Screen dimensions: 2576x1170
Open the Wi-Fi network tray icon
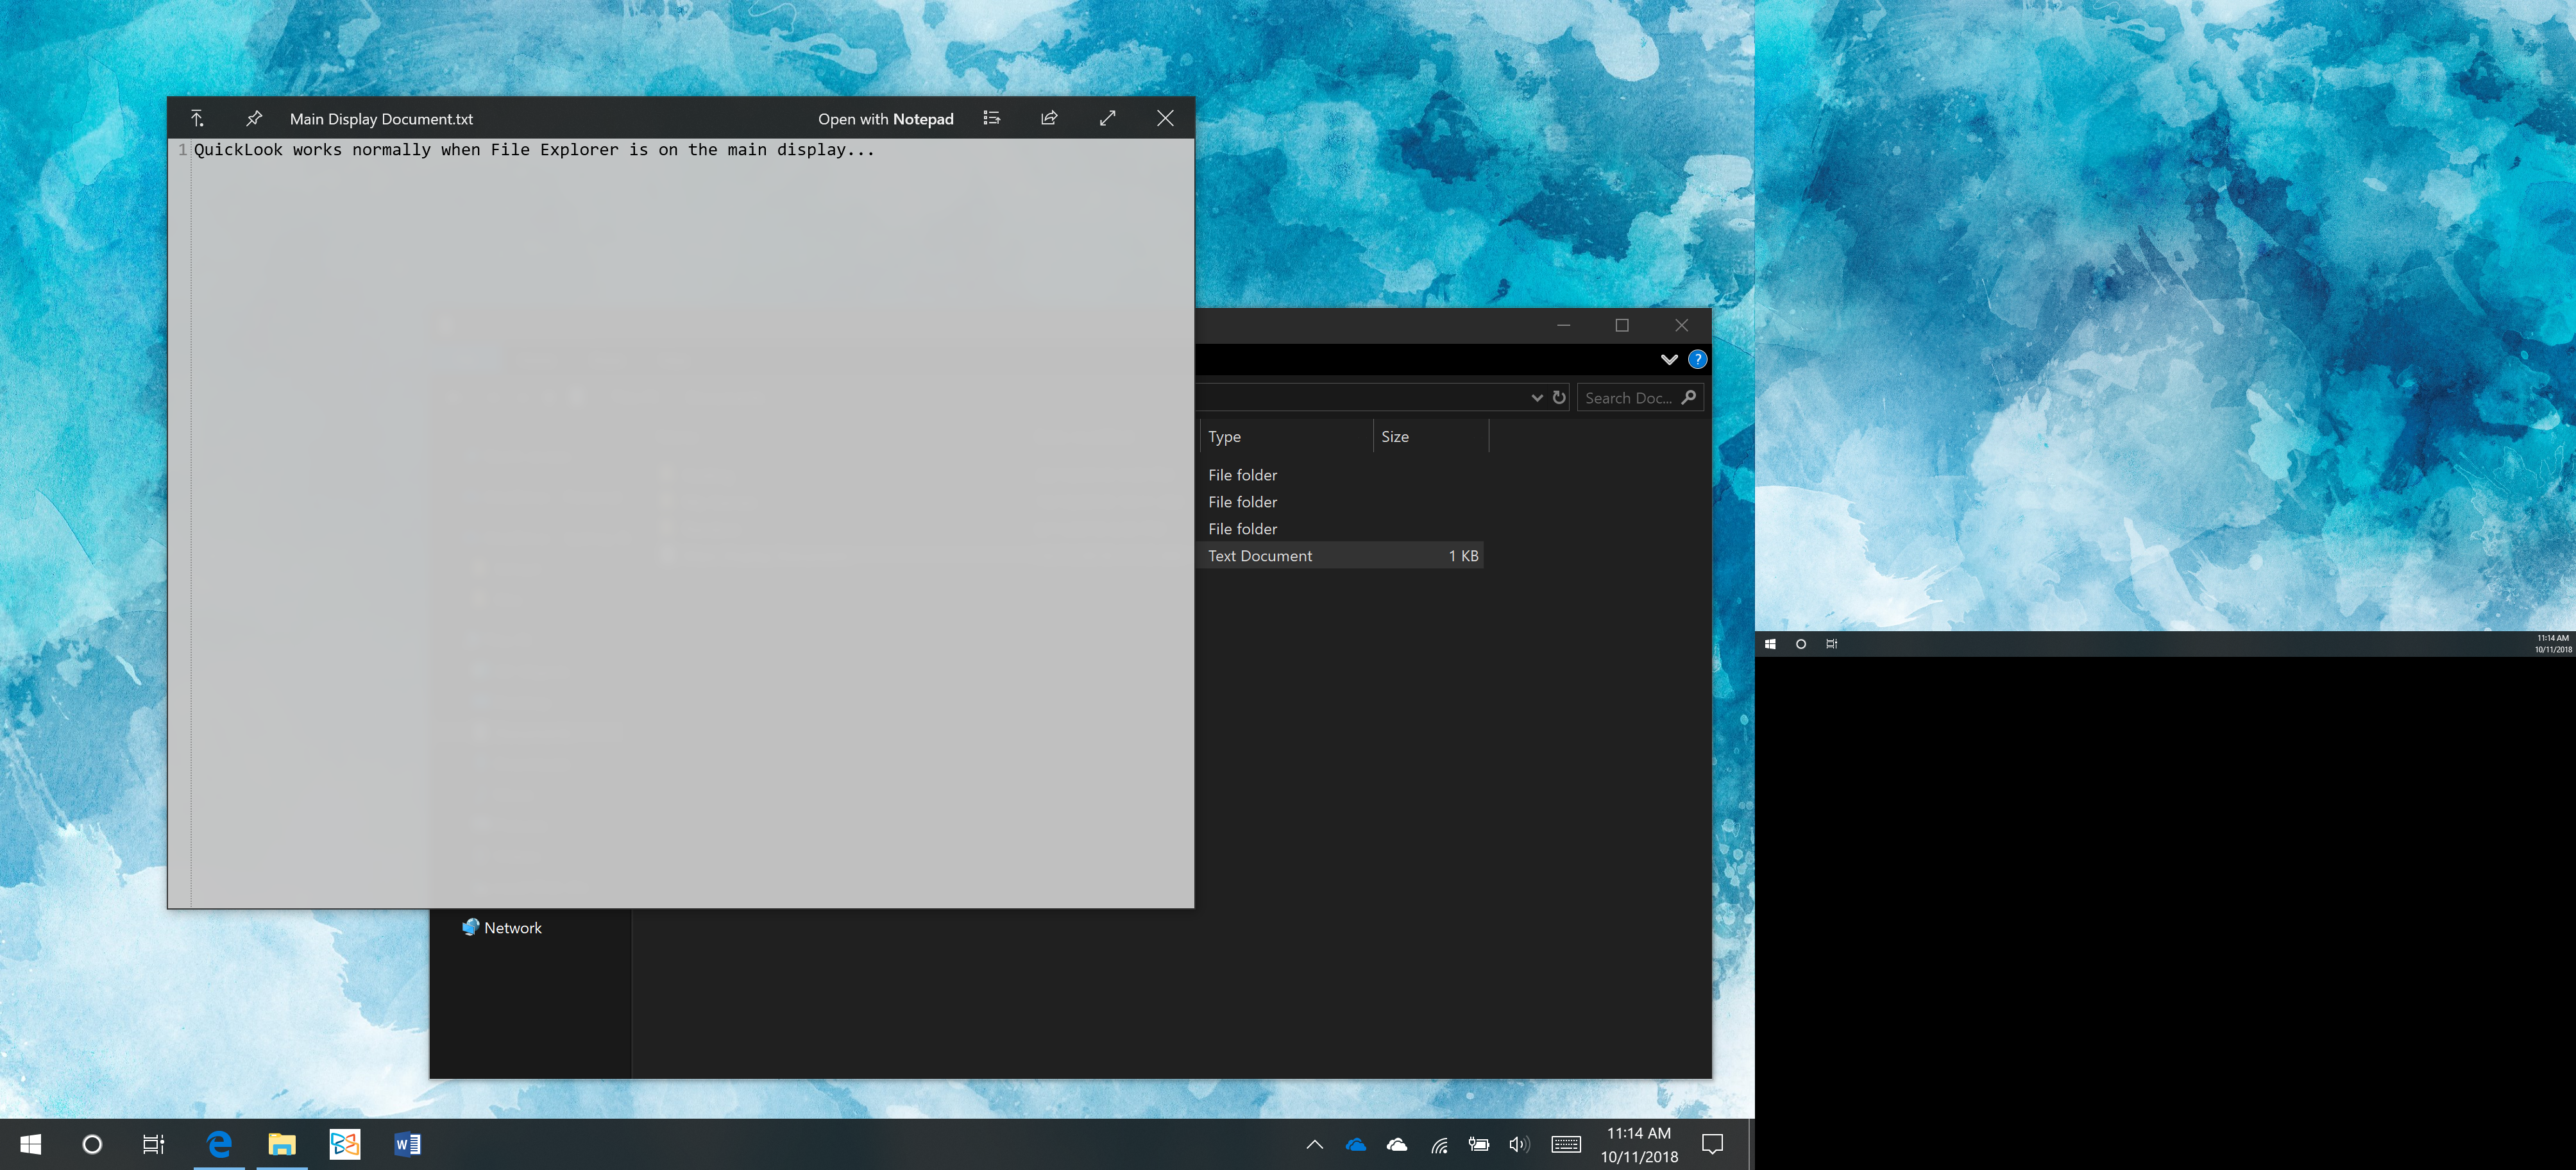click(x=1439, y=1144)
